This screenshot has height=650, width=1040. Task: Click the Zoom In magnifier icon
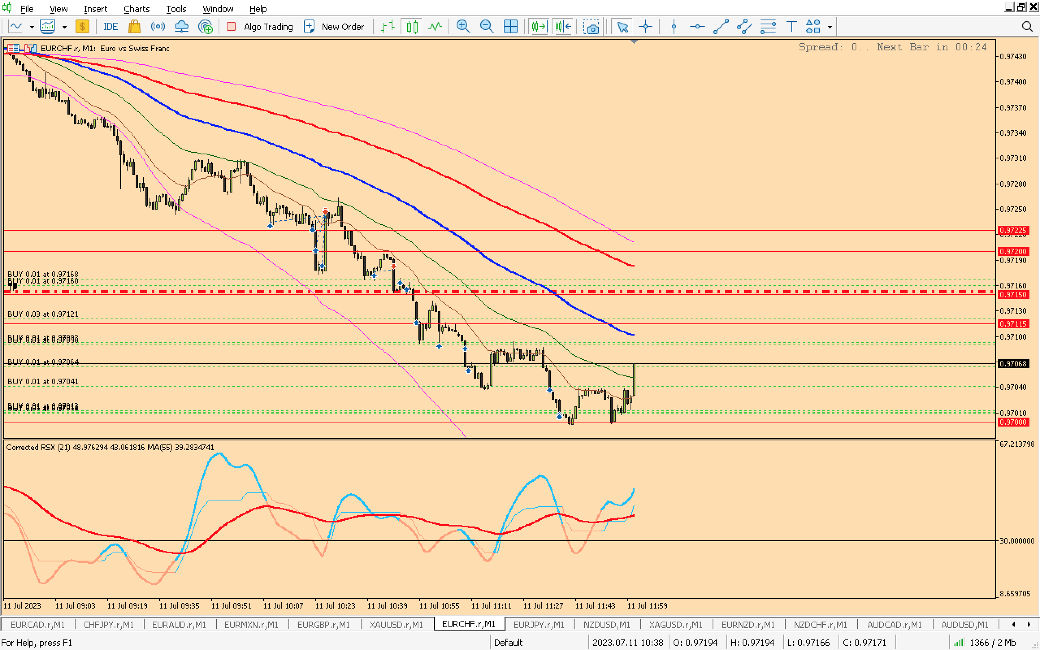click(x=463, y=27)
